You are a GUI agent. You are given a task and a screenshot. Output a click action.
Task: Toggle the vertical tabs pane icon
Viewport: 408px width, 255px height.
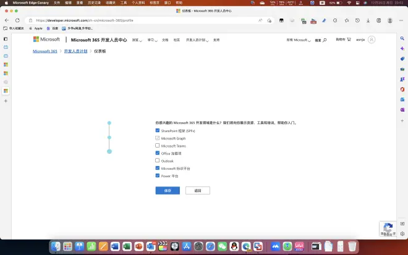coord(6,39)
